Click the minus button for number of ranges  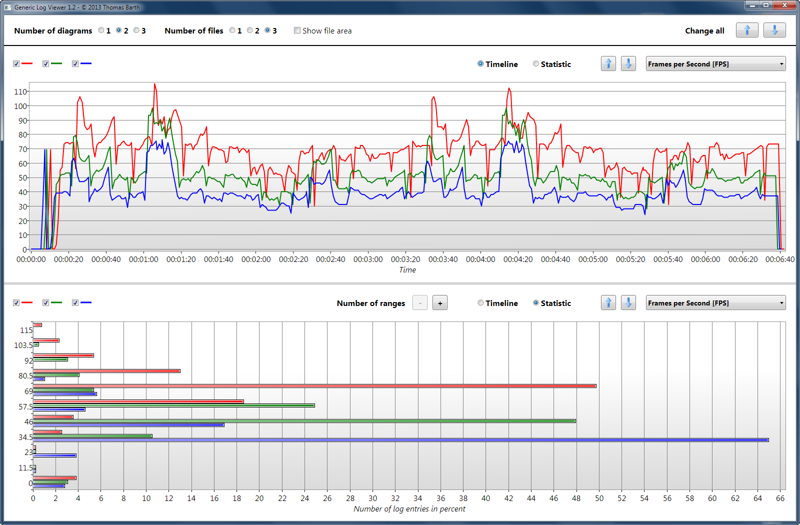click(420, 302)
